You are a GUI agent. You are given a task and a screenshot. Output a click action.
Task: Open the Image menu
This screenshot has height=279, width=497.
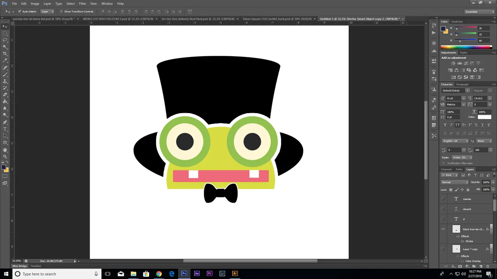point(35,3)
